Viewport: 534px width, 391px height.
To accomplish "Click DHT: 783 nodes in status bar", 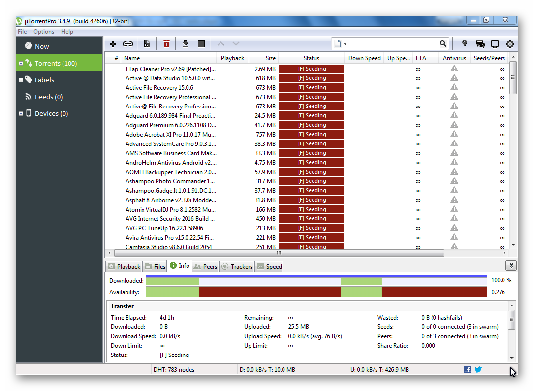I will tap(174, 369).
